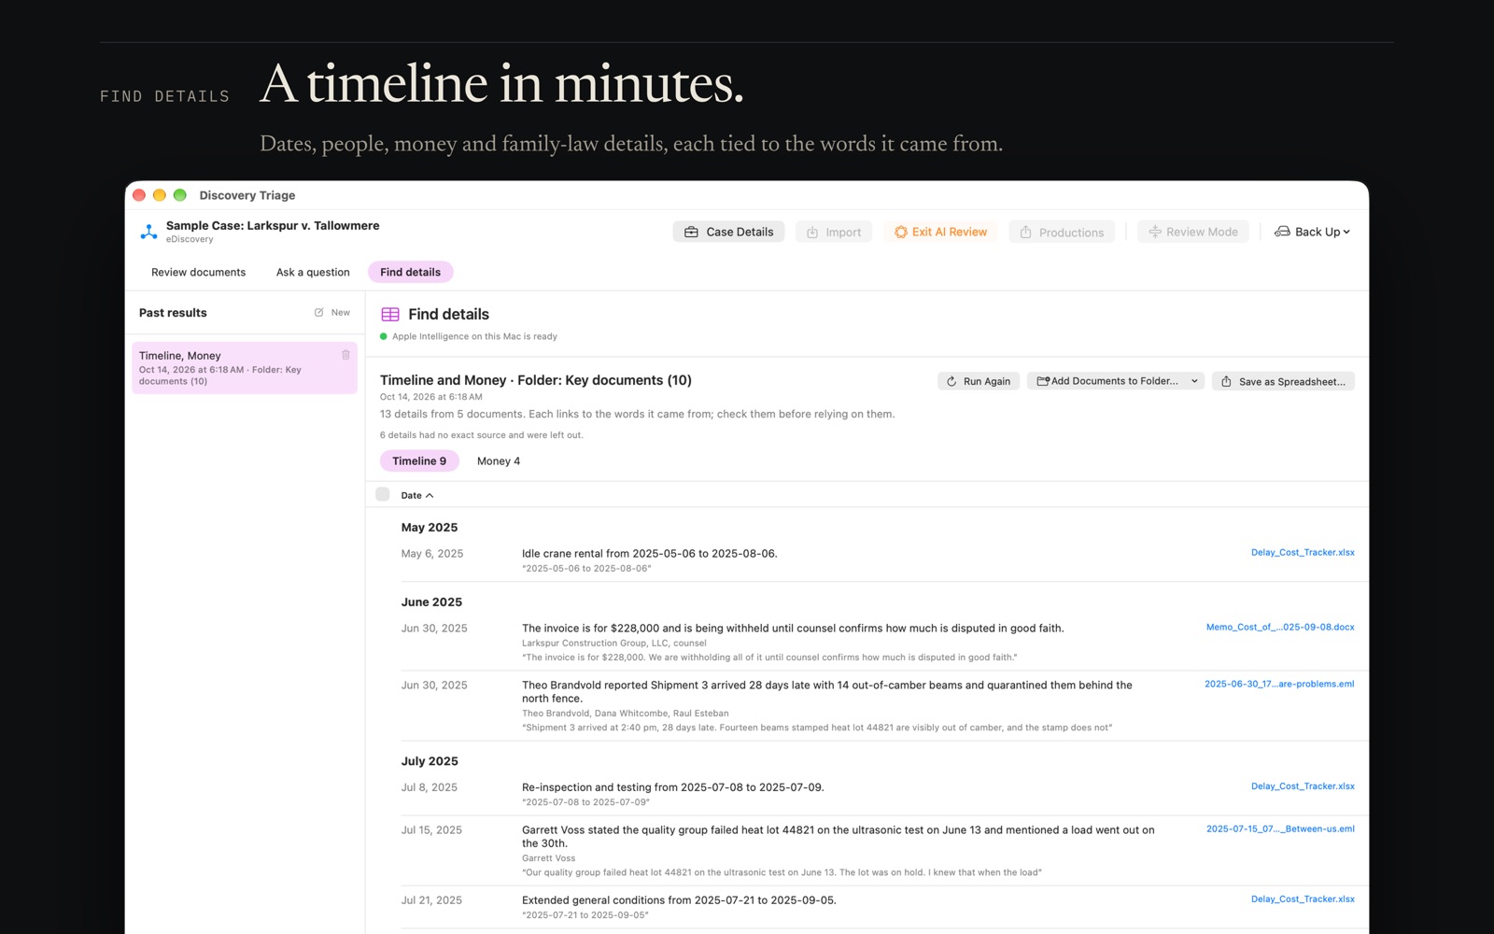Create a New past result
The width and height of the screenshot is (1494, 934).
click(x=332, y=313)
